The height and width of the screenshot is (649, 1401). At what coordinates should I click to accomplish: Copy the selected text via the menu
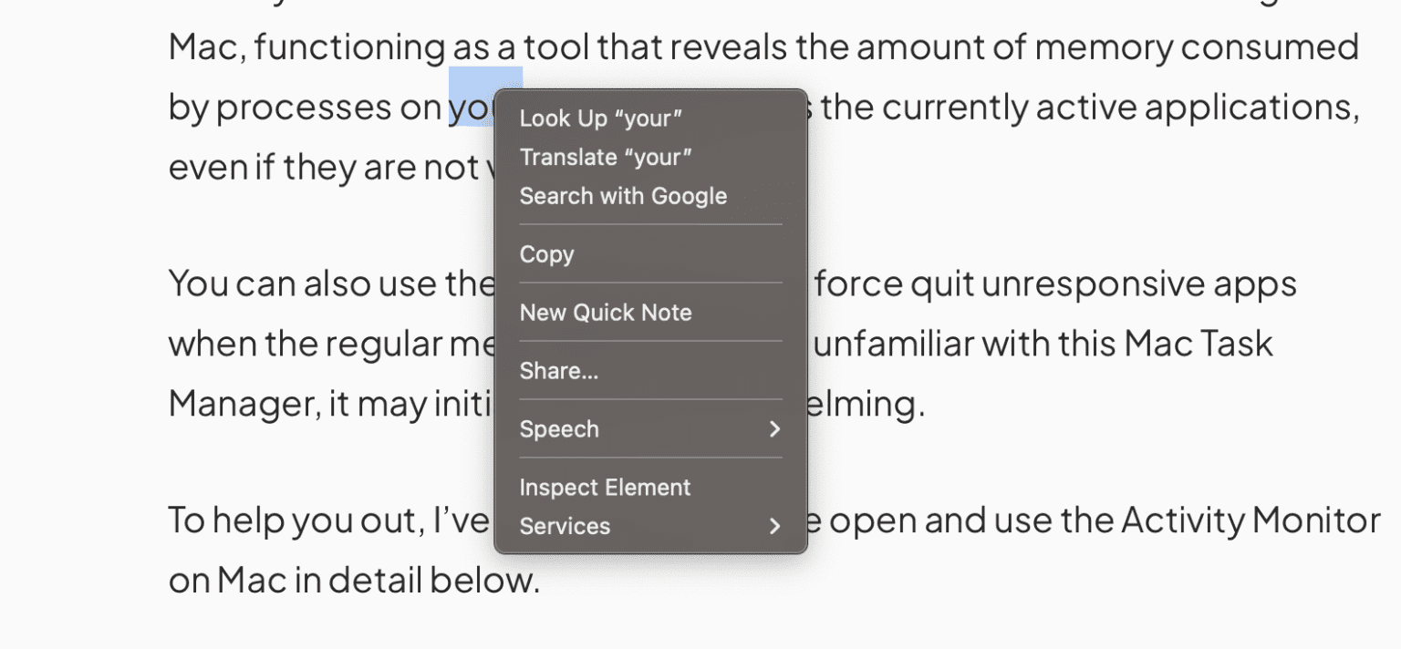(x=545, y=254)
